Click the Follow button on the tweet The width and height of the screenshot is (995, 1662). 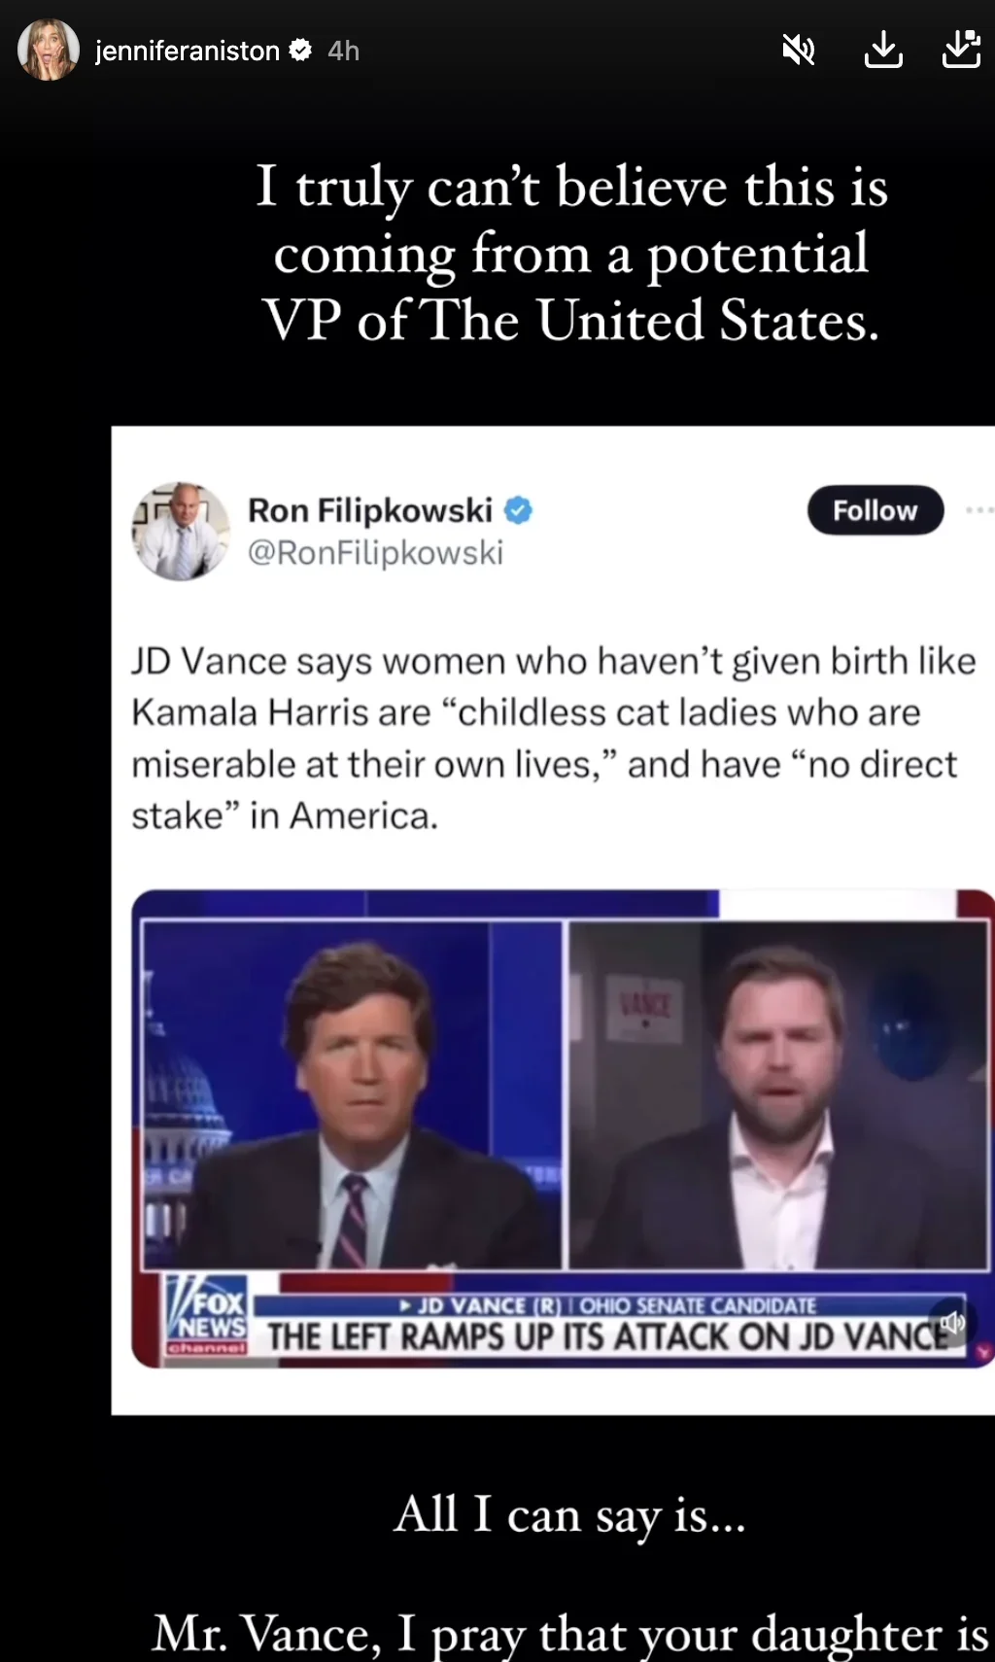875,510
